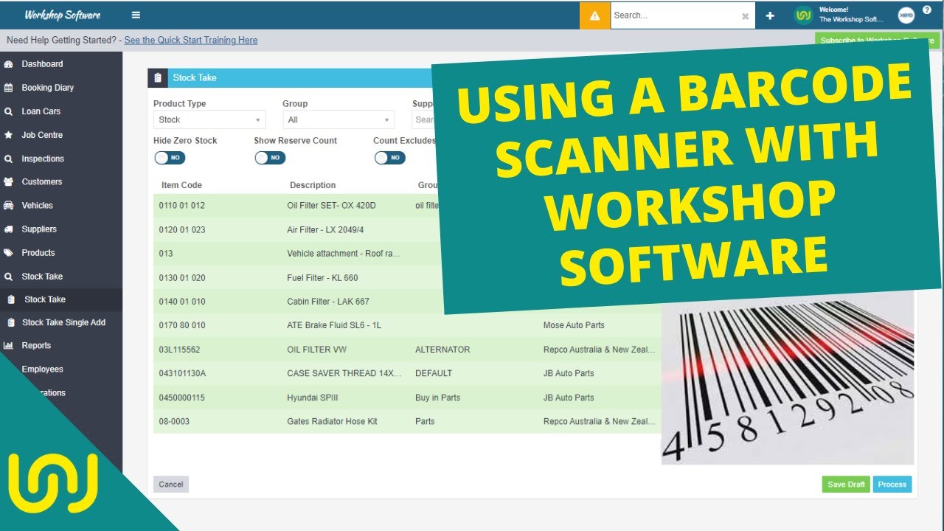Click the Suppliers truck icon

(9, 229)
